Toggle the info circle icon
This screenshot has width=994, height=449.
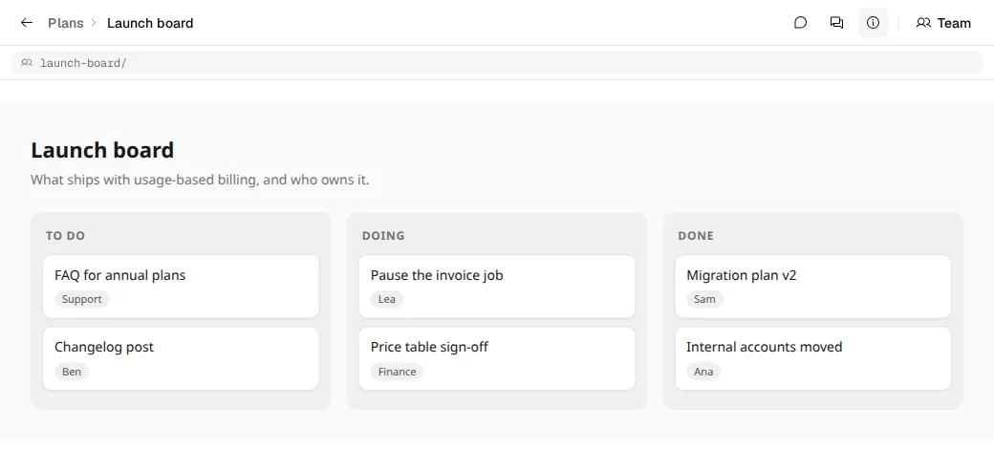coord(873,23)
